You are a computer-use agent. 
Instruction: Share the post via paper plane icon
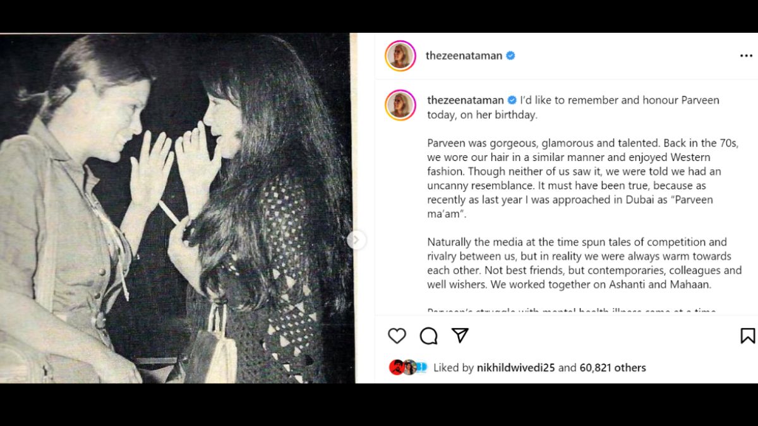pos(460,335)
